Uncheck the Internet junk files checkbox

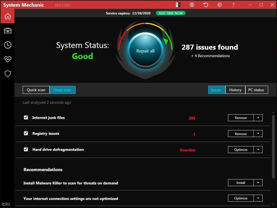coord(26,117)
